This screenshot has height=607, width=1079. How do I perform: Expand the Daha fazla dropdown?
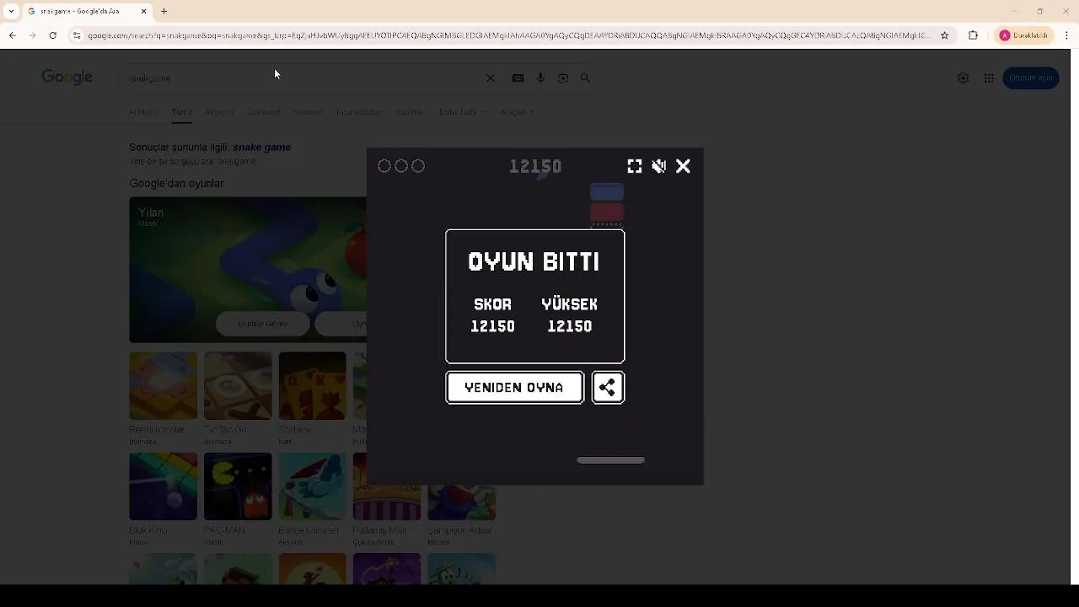[462, 111]
